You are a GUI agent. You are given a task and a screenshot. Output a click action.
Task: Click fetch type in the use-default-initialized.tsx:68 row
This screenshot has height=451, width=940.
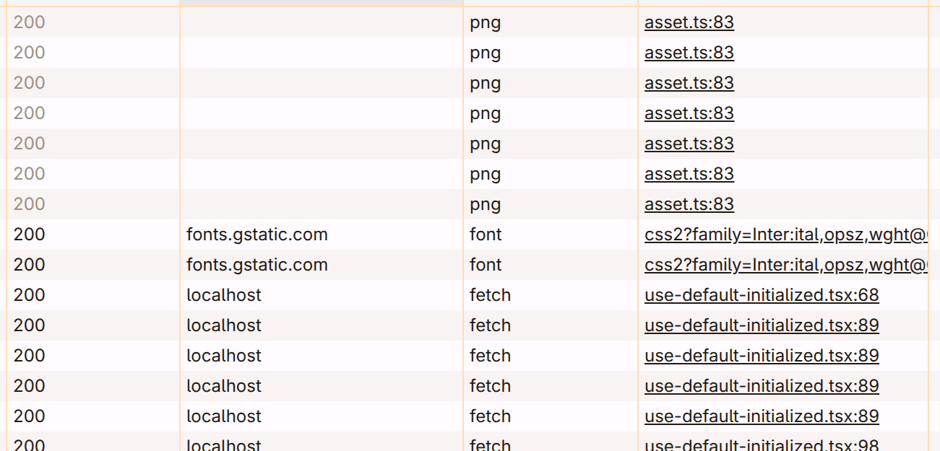click(490, 295)
